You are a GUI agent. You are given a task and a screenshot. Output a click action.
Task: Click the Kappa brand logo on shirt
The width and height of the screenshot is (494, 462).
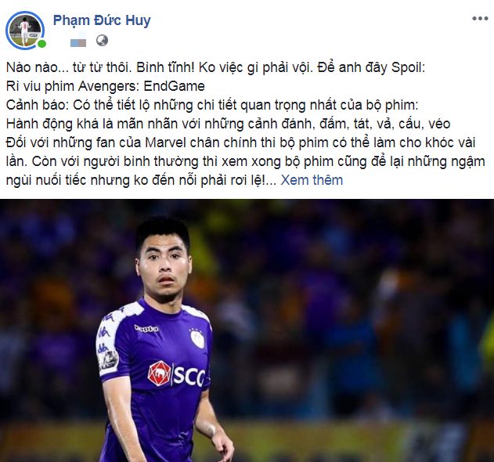point(146,328)
